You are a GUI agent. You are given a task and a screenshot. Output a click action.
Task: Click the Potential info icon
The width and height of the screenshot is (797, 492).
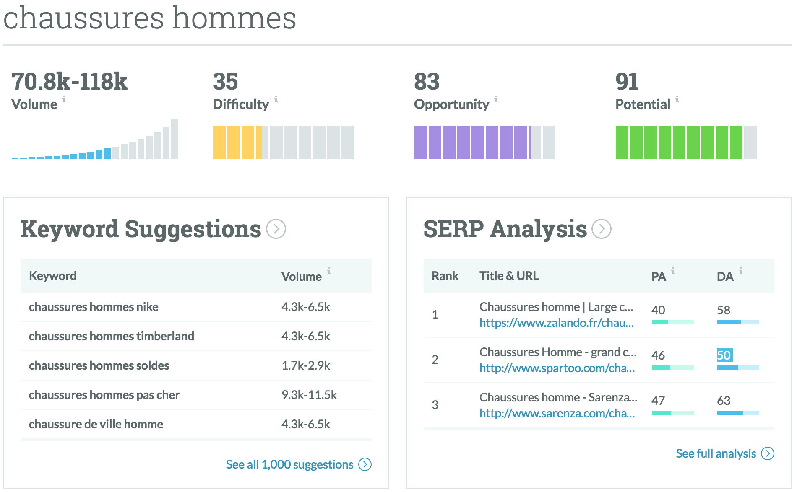click(677, 99)
